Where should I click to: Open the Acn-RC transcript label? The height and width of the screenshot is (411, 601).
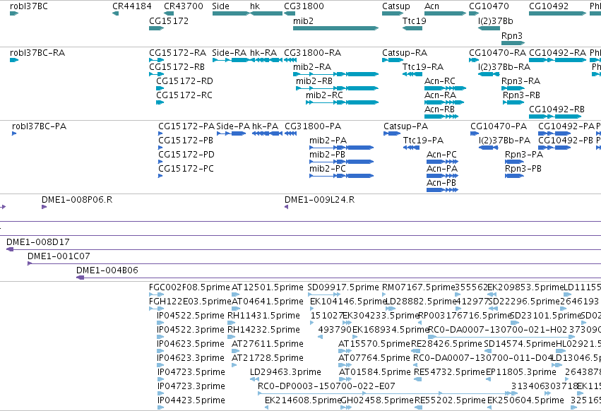tap(440, 81)
